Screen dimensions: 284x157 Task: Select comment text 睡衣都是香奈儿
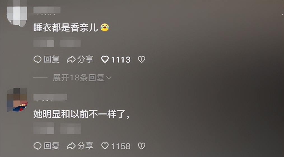(x=66, y=28)
